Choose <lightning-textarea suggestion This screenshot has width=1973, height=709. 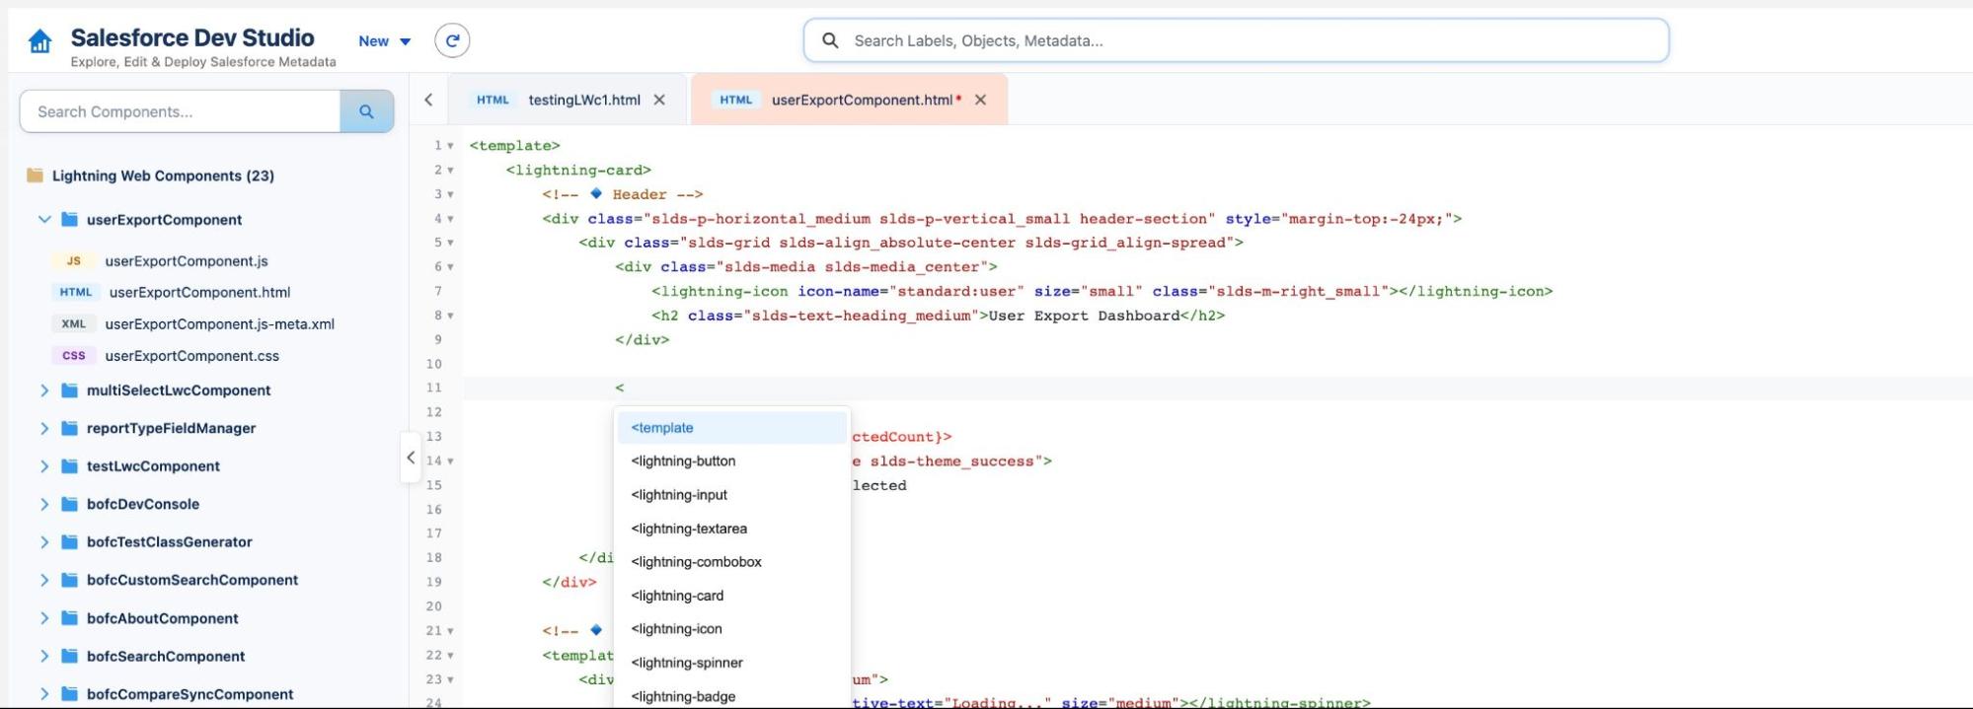click(x=731, y=529)
